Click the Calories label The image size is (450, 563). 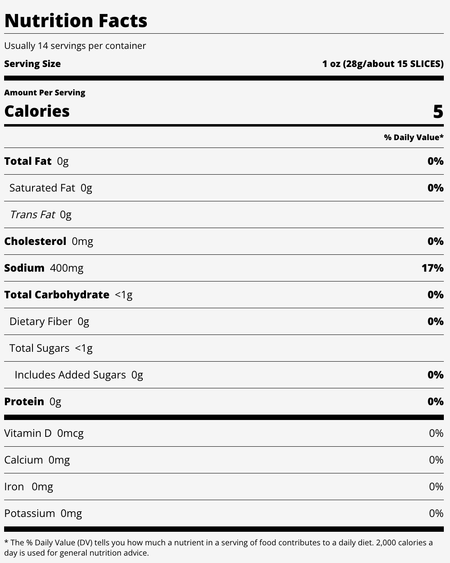click(x=37, y=111)
